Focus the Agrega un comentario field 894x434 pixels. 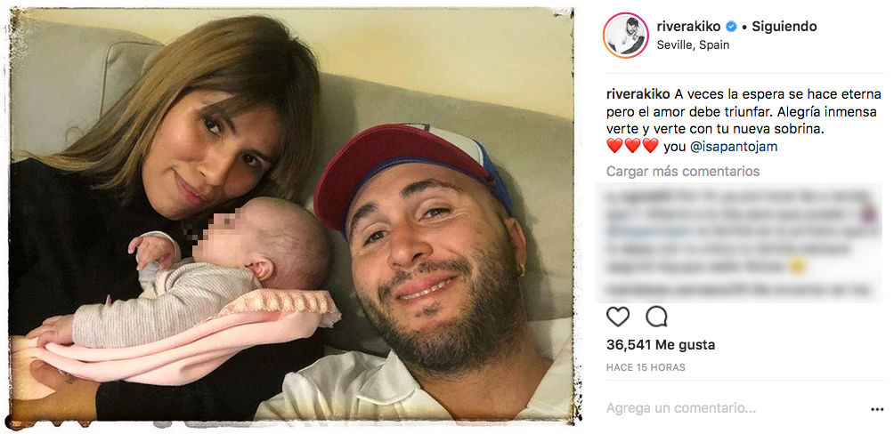tap(712, 409)
